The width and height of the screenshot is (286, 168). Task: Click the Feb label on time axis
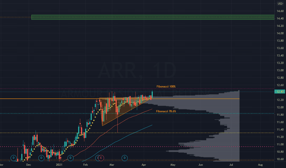[85, 165]
